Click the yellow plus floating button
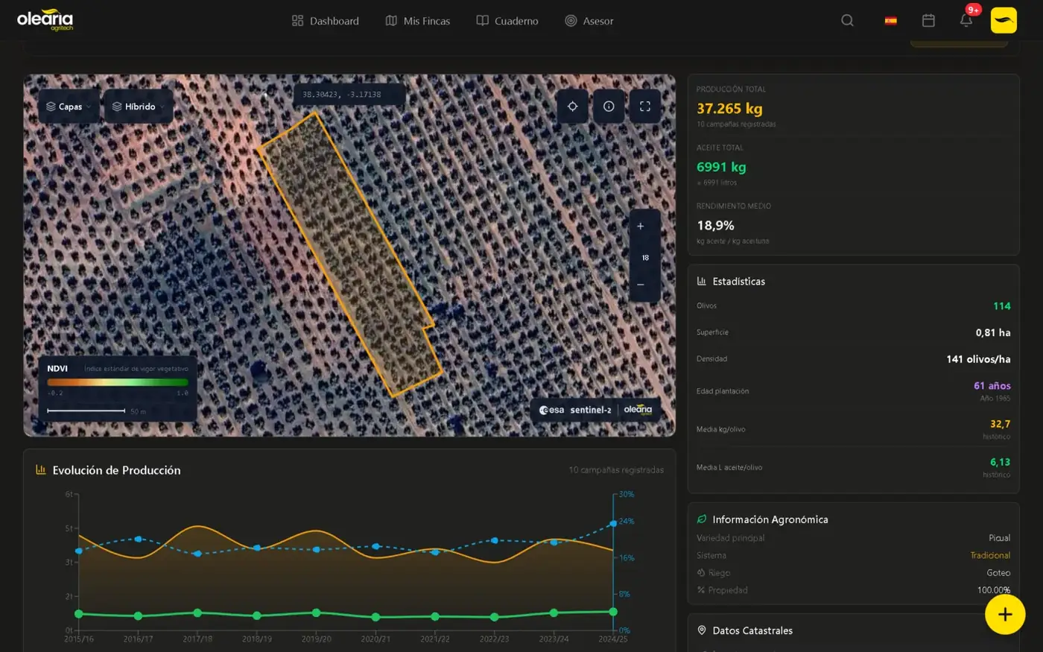Viewport: 1043px width, 652px height. click(x=1004, y=615)
